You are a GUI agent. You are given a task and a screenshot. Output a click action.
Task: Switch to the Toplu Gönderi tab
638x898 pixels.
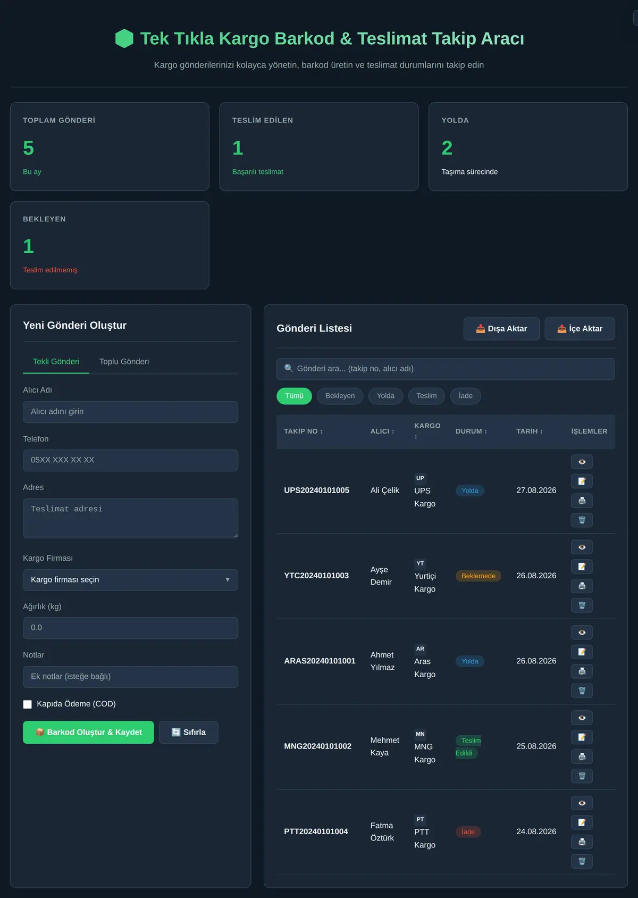(124, 362)
